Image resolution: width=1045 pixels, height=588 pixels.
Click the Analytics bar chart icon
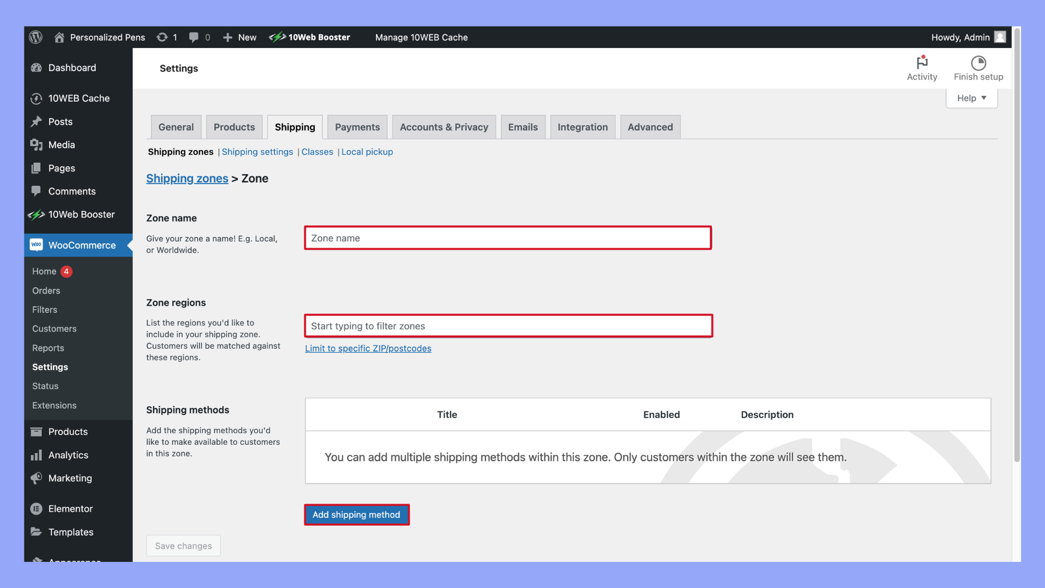click(x=36, y=455)
